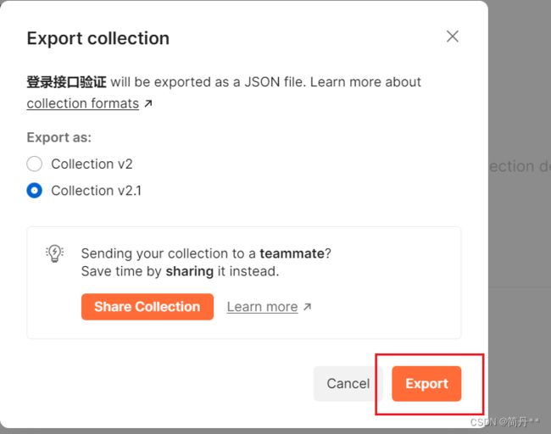Click the bold collection name 登录接口验证

click(x=66, y=82)
